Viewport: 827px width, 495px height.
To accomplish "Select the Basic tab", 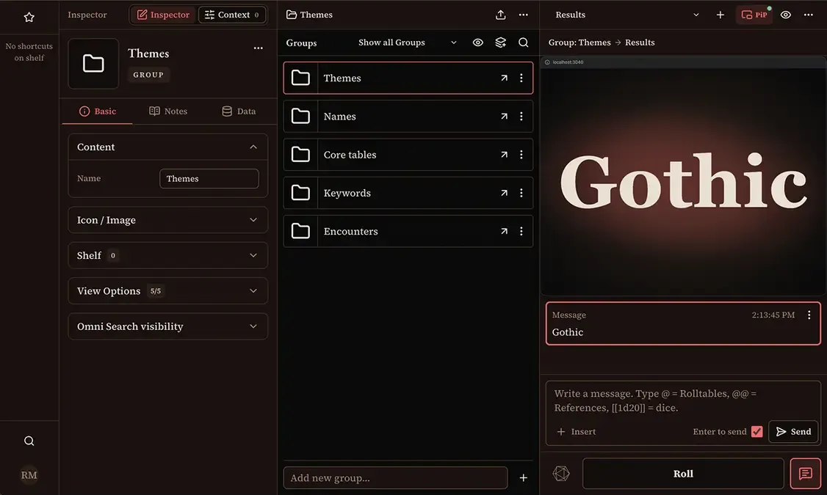I will click(98, 111).
